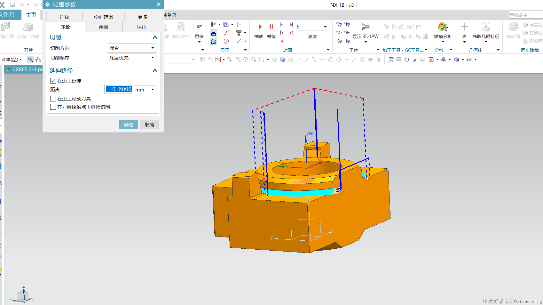The width and height of the screenshot is (543, 305).
Task: Click the rectangle selection icon
Action: 262,60
